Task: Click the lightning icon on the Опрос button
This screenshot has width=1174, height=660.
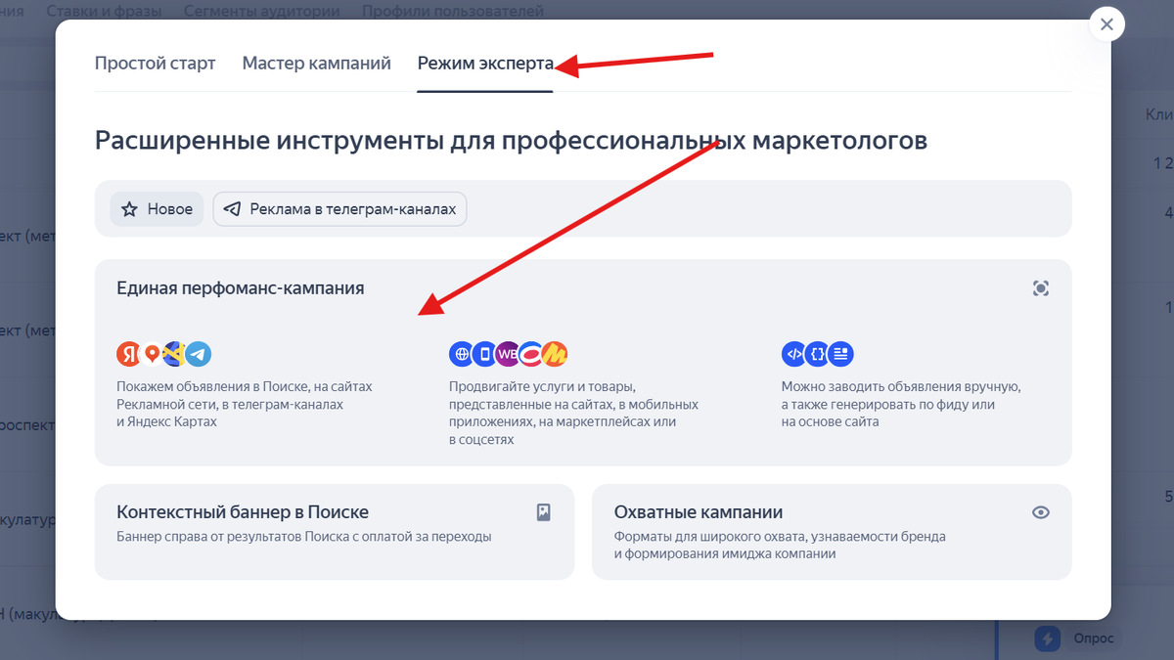Action: tap(1047, 638)
